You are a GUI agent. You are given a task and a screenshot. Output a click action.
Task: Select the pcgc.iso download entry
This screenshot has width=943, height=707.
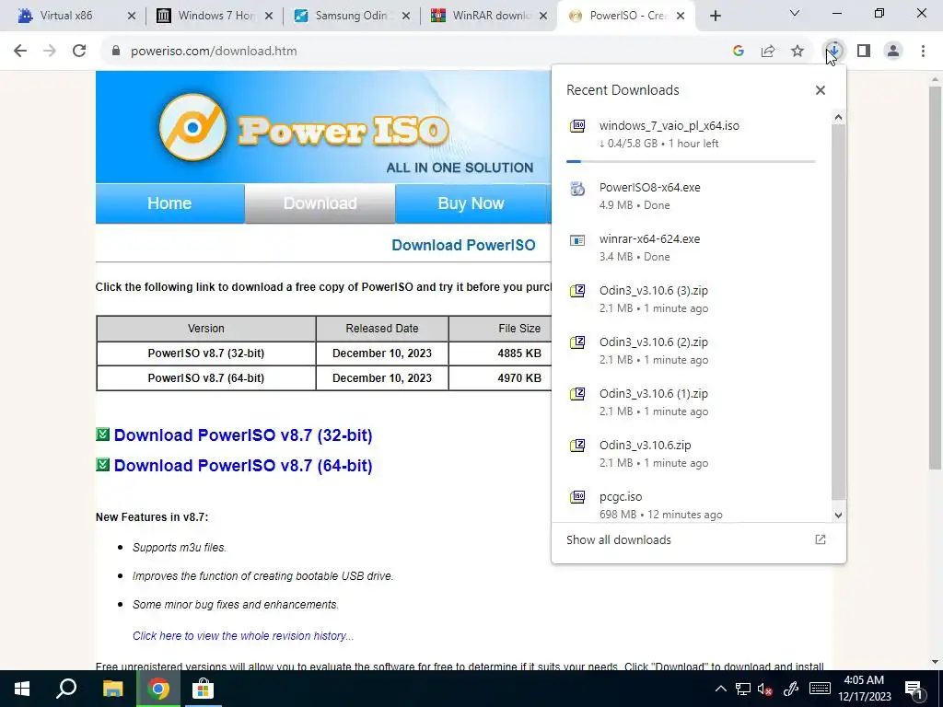692,505
